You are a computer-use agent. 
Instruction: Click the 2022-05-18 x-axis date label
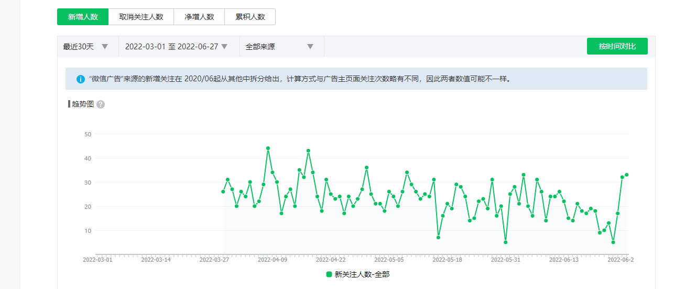coord(448,260)
